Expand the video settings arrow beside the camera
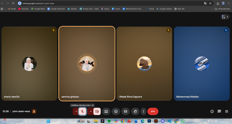 pos(91,111)
